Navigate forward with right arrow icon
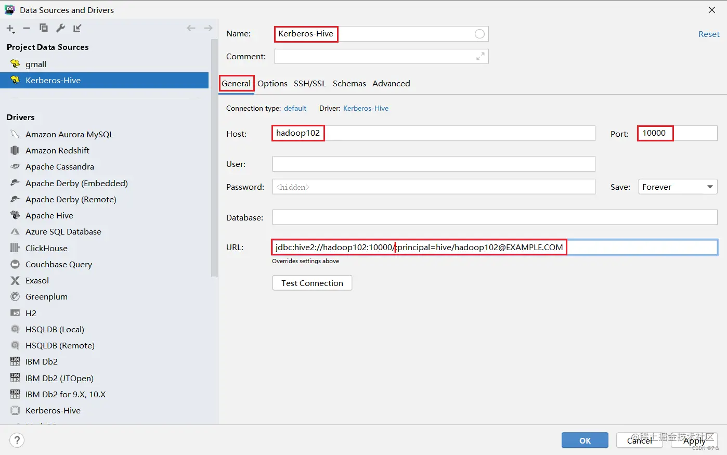This screenshot has width=727, height=455. (208, 28)
